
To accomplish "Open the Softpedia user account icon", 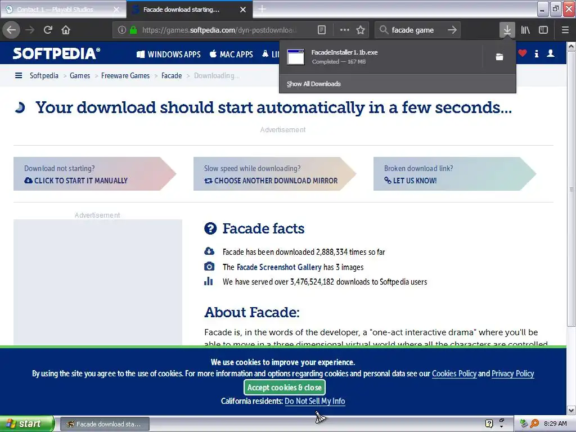I will tap(551, 53).
